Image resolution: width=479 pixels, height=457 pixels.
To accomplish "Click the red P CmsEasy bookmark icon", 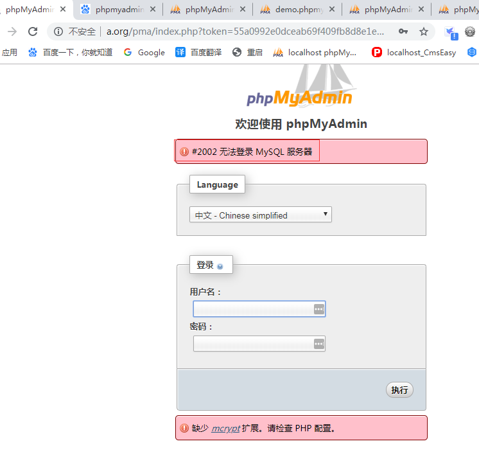I will 377,52.
